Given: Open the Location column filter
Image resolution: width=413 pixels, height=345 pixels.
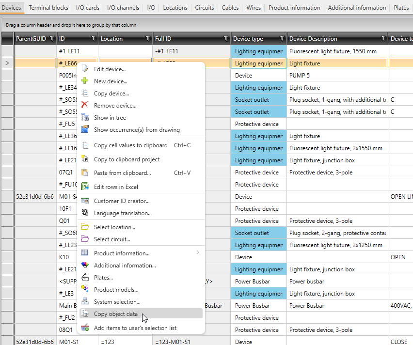Looking at the screenshot, I should pyautogui.click(x=148, y=38).
